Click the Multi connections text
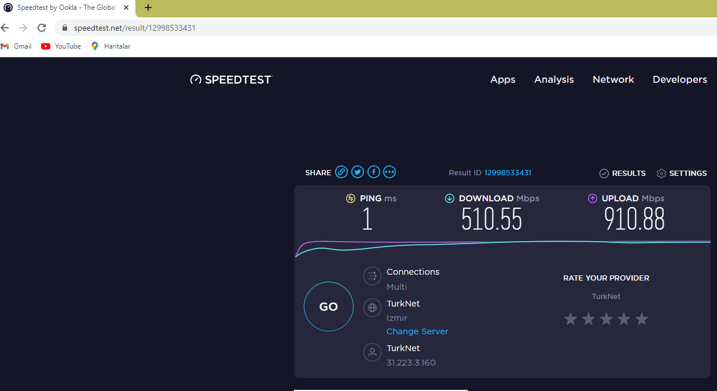Image resolution: width=717 pixels, height=391 pixels. coord(396,287)
